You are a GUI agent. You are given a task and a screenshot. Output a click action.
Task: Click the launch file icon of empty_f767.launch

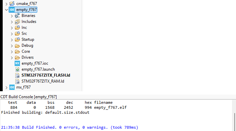[17, 69]
